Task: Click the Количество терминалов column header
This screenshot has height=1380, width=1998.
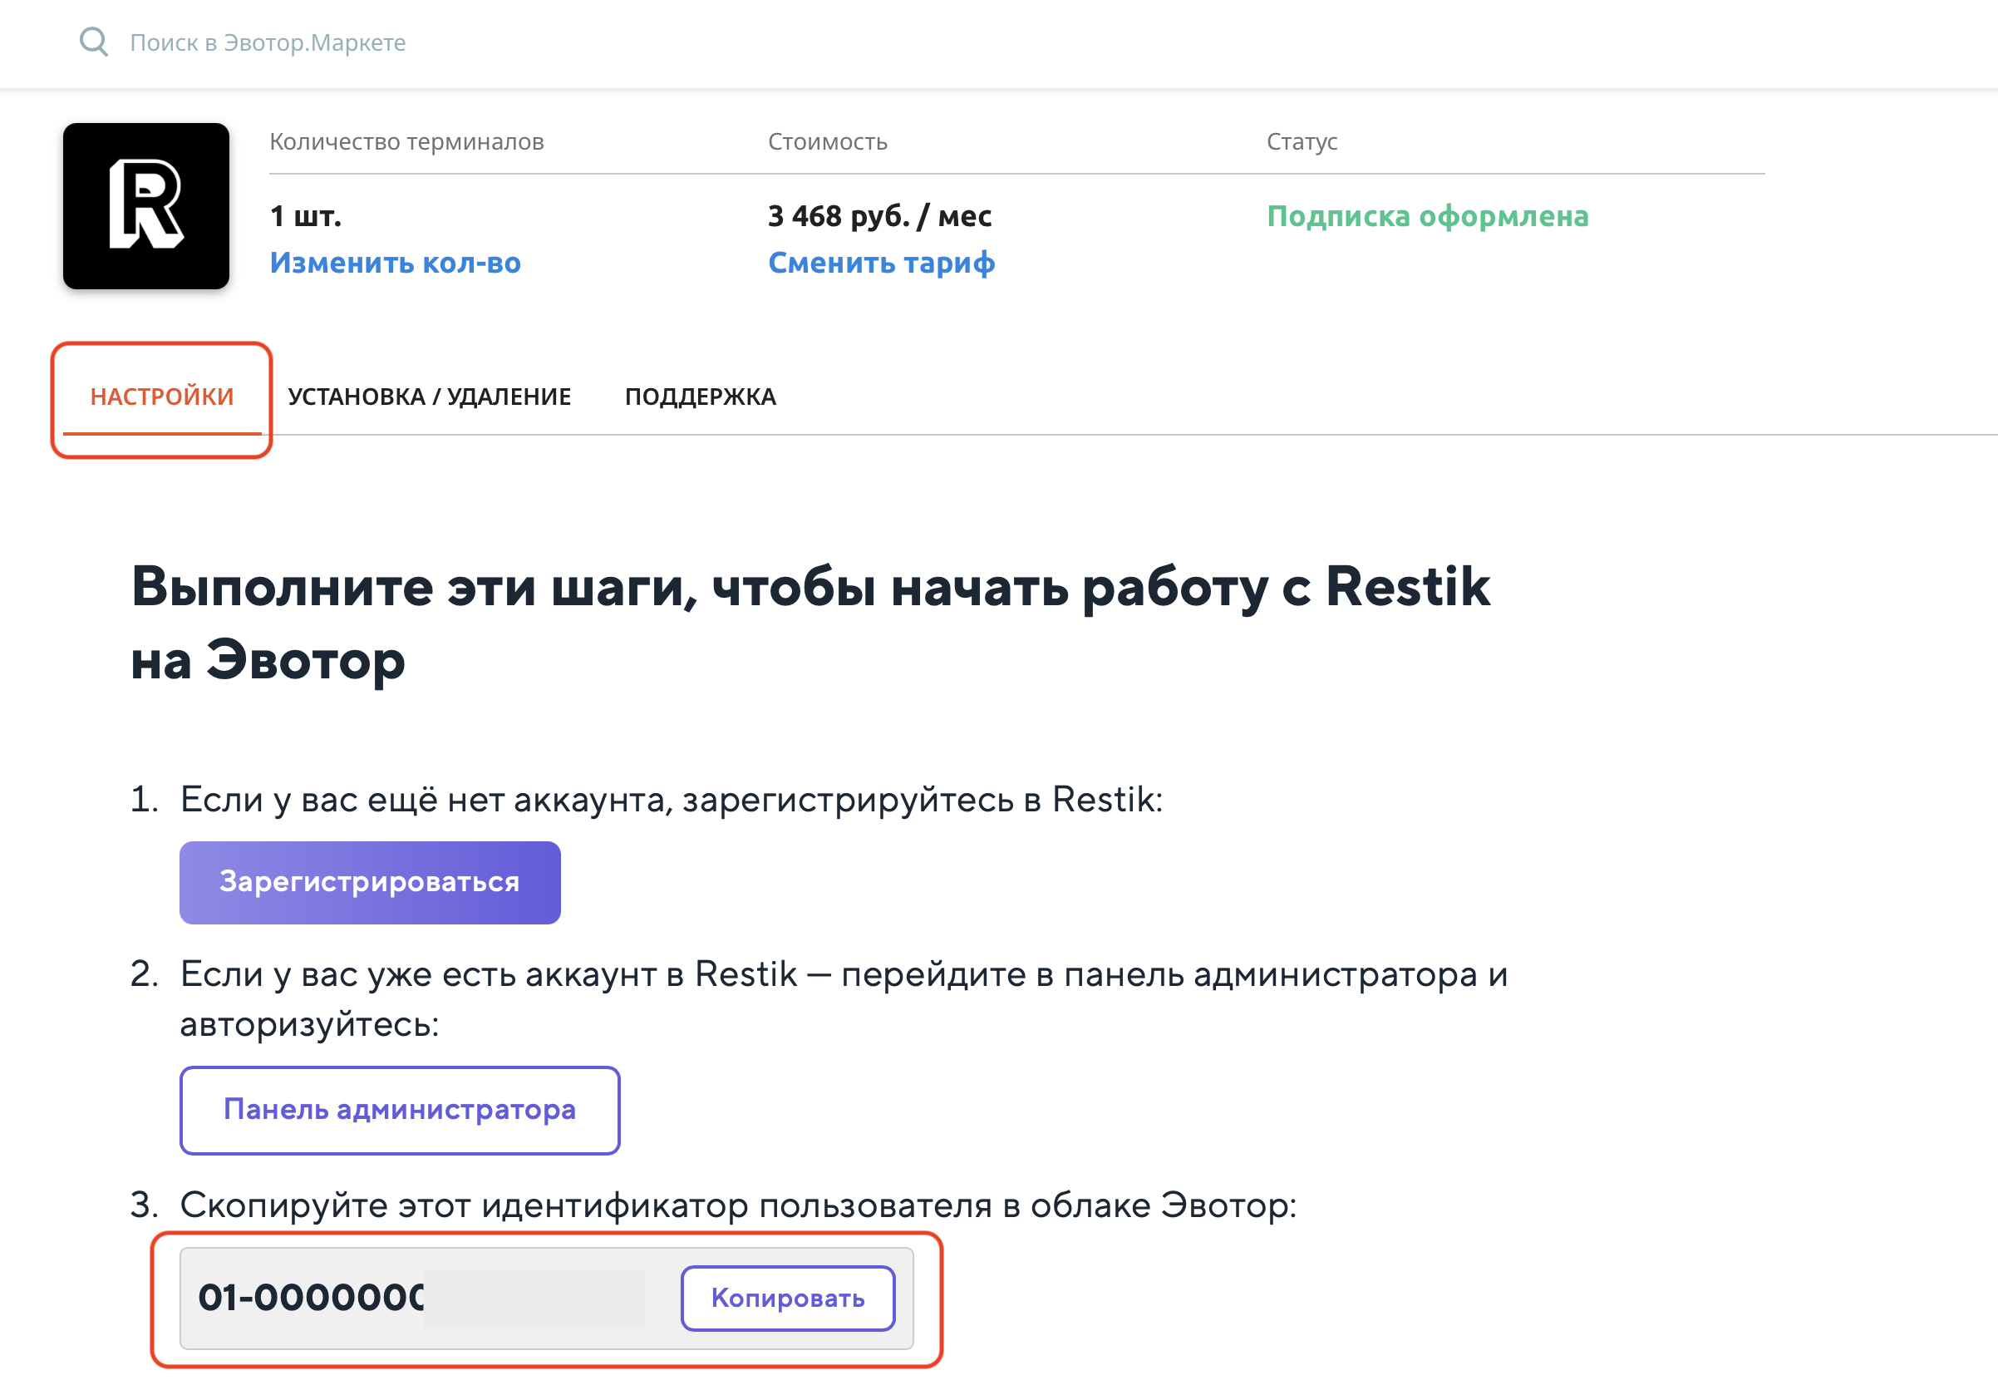Action: pos(406,141)
